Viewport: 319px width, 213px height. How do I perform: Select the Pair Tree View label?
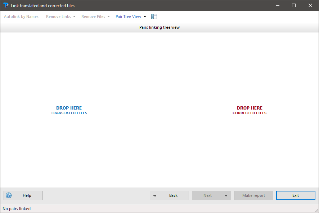pos(129,17)
